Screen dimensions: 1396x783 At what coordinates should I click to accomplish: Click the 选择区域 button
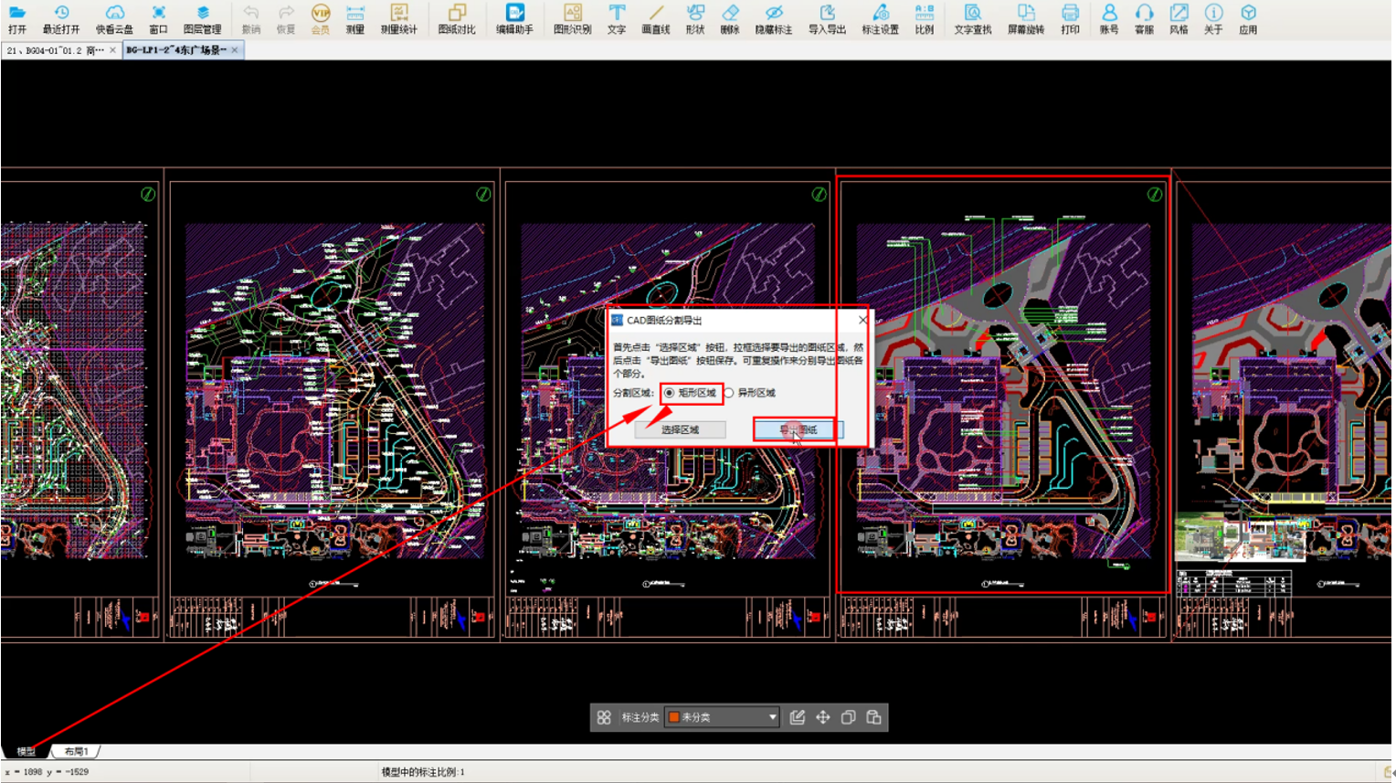click(680, 429)
